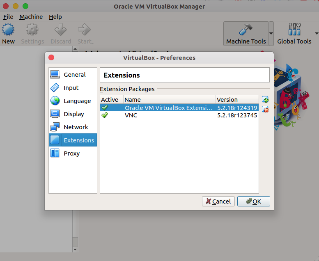Click the New machine toolbar icon
319x261 pixels.
point(8,30)
